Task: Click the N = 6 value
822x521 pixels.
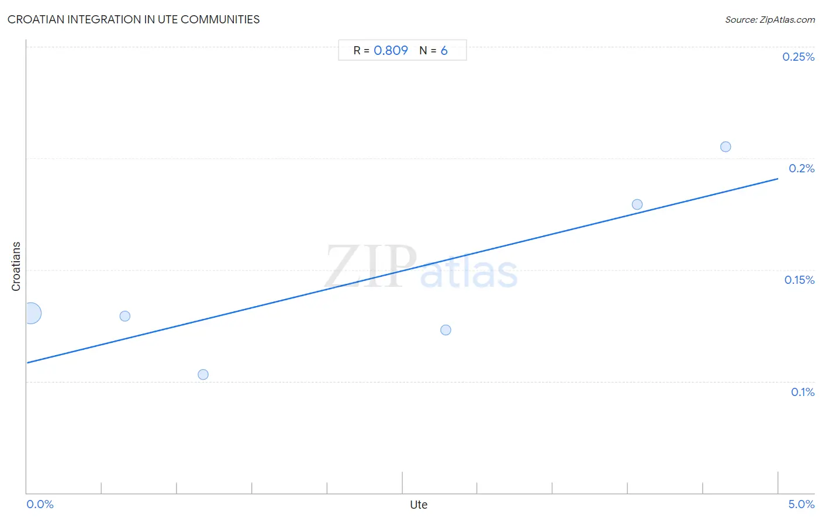Action: pos(433,50)
